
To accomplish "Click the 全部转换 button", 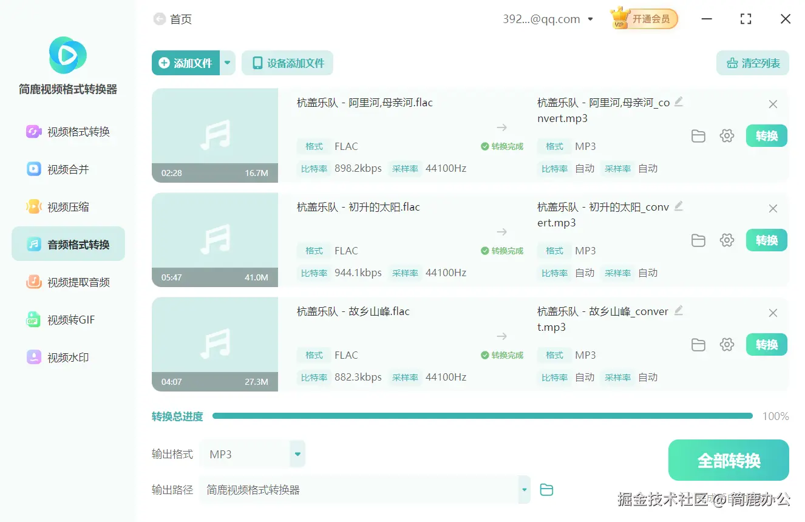I will coord(729,461).
